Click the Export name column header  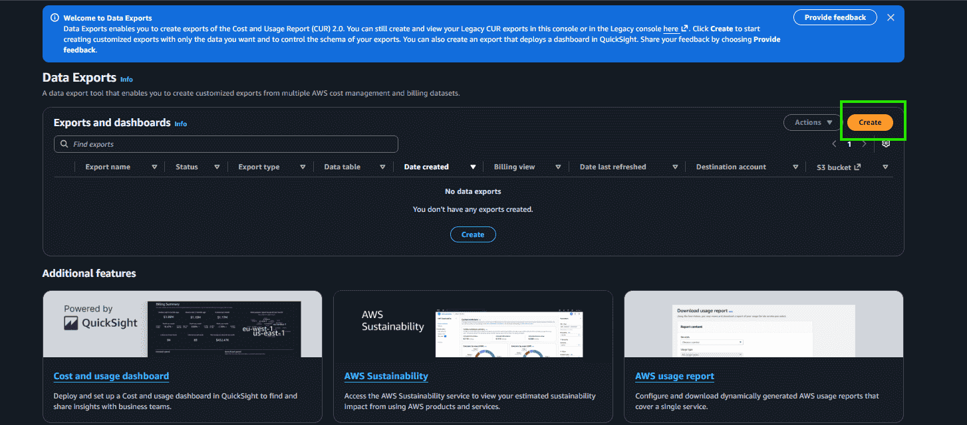108,167
